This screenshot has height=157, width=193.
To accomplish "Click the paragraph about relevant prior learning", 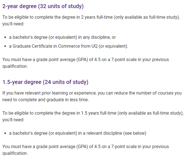I will tap(92, 96).
